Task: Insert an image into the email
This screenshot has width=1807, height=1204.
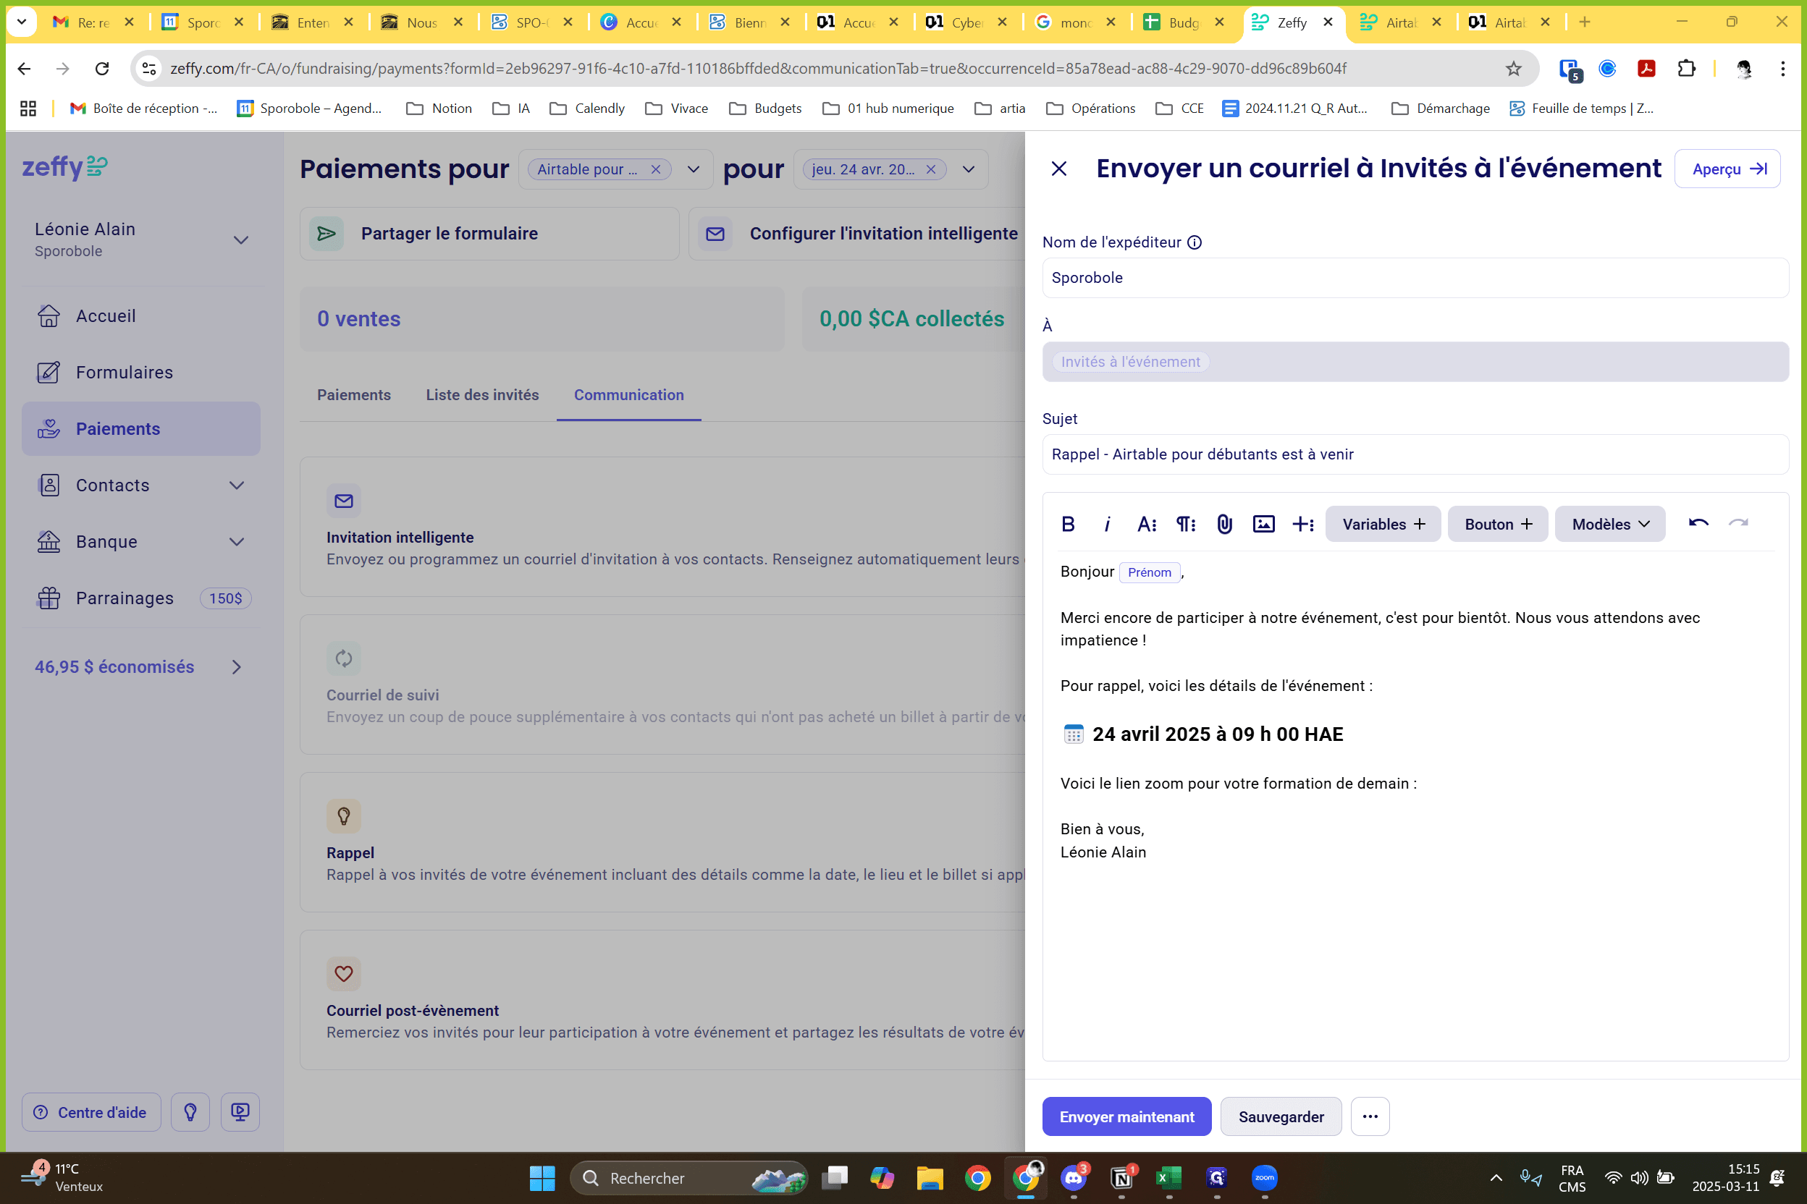Action: click(1264, 524)
